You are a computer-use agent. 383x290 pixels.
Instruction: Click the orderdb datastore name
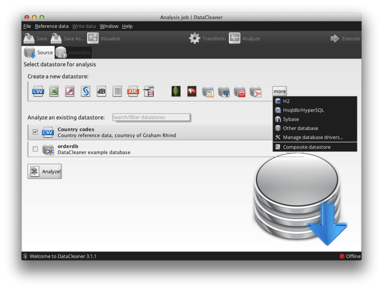[68, 146]
